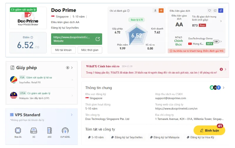
Task: Click the X social media icon
Action: tap(215, 87)
